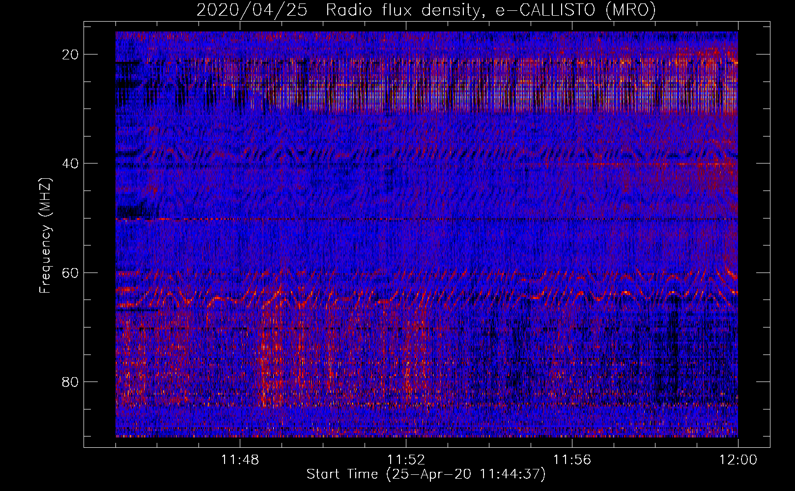Select the 12:00 time tick label
This screenshot has height=491, width=795.
[x=738, y=460]
